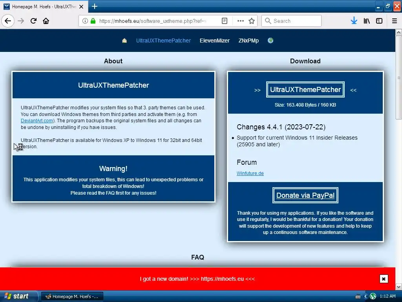Screen dimensions: 402x302
Task: Select Homepage M. Hoefs taskbar button
Action: [x=72, y=296]
